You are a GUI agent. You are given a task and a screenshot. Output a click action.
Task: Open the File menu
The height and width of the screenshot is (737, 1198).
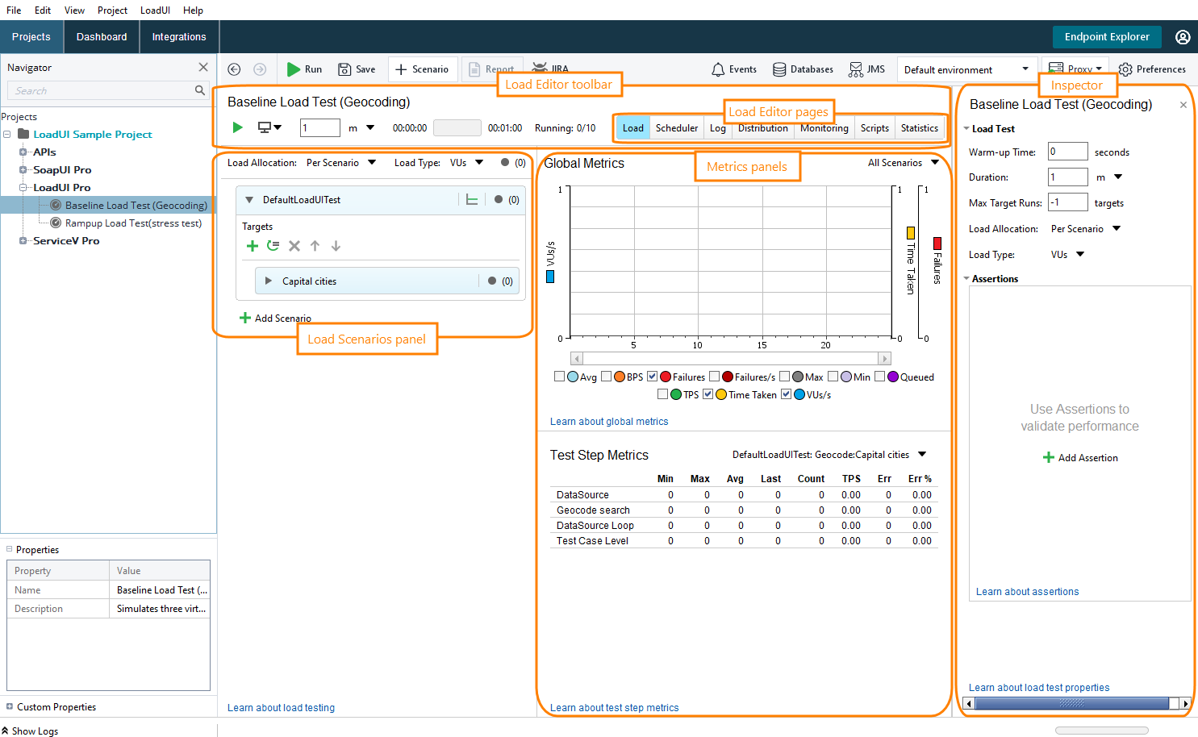pyautogui.click(x=14, y=10)
